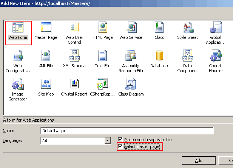Click the Name field containing Default.aspx
Image resolution: width=233 pixels, height=168 pixels.
pyautogui.click(x=127, y=131)
